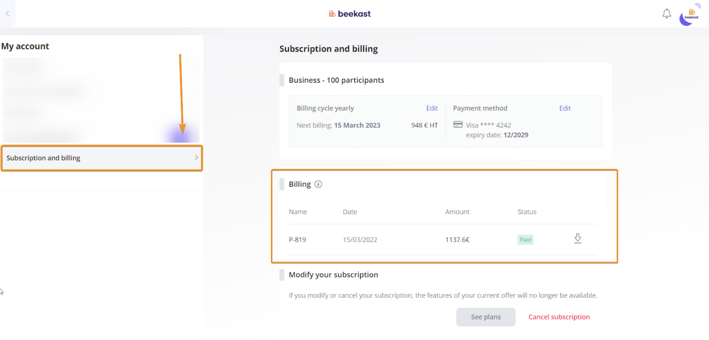Screen dimensions: 709x340
Task: Click the Cancel subscription link
Action: (559, 317)
